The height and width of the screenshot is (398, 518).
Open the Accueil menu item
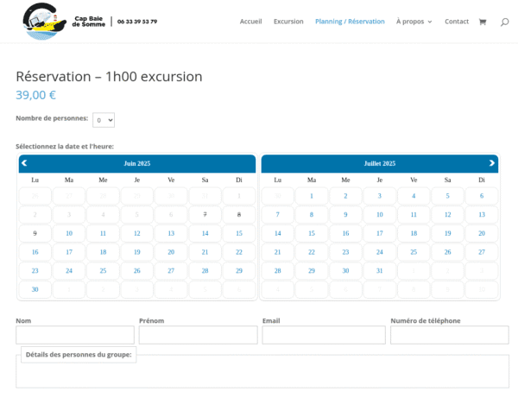point(250,22)
